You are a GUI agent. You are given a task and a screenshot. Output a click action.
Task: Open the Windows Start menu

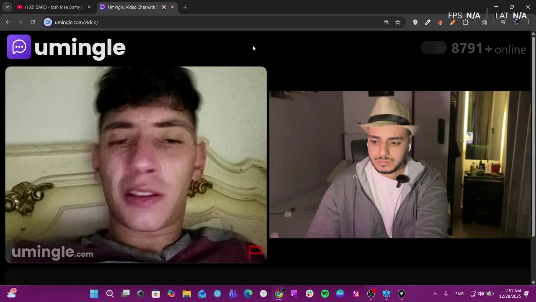[x=94, y=294]
